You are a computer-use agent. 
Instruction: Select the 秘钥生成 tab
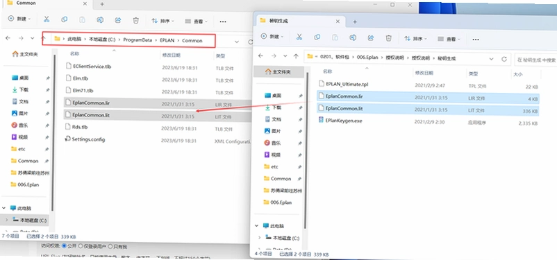[300, 21]
